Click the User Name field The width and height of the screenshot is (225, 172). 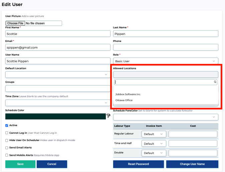(58, 61)
